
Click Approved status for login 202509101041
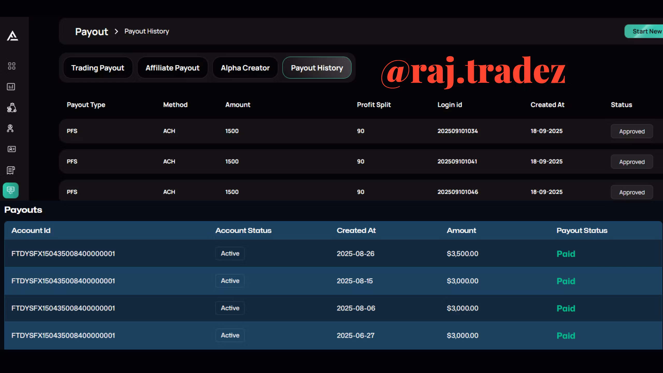pos(632,162)
